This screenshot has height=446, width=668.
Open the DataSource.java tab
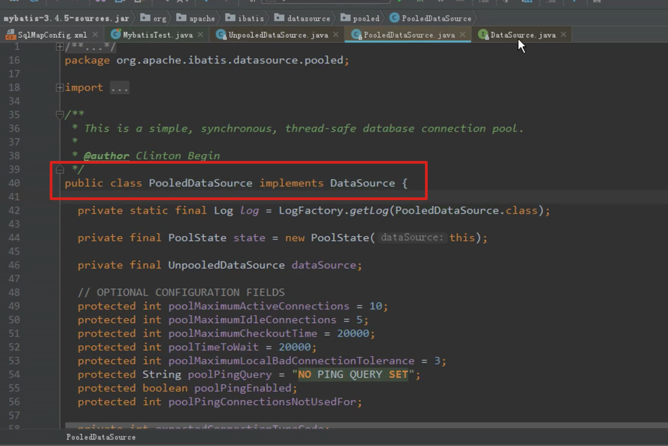523,35
